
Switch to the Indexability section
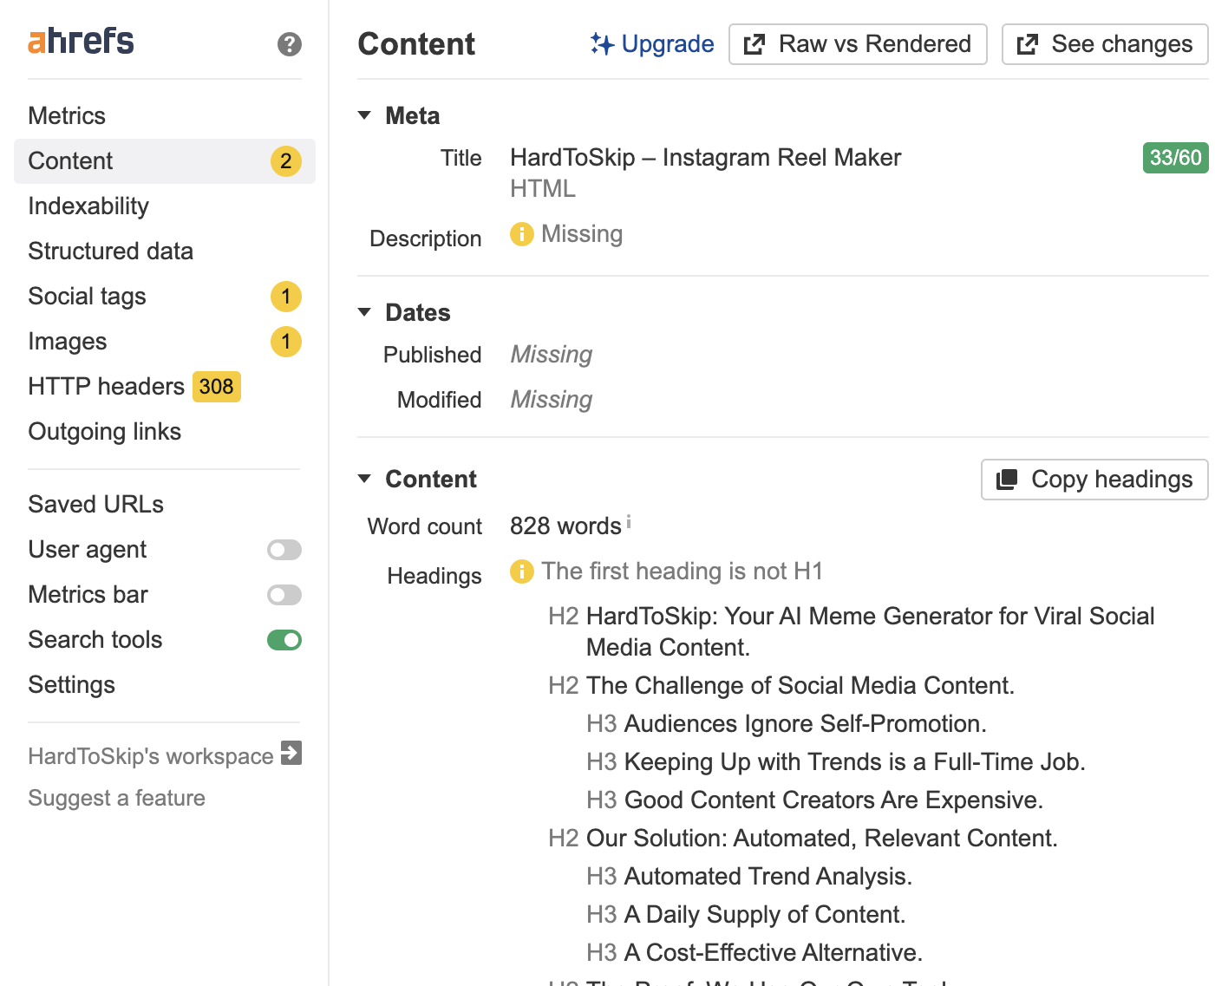click(88, 206)
